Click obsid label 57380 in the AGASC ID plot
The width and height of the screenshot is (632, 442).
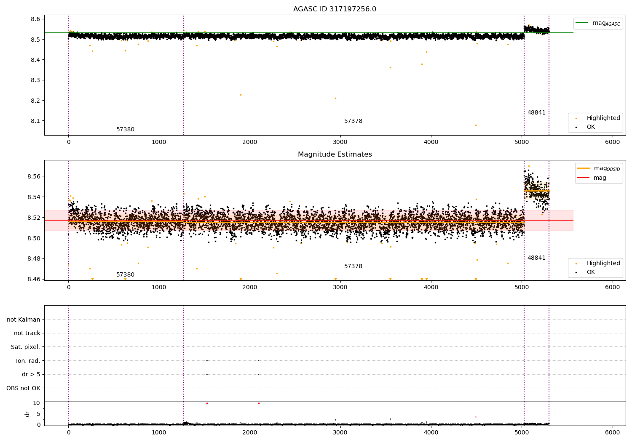click(x=125, y=130)
